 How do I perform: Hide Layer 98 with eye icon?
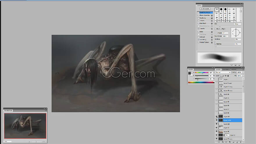point(217,131)
